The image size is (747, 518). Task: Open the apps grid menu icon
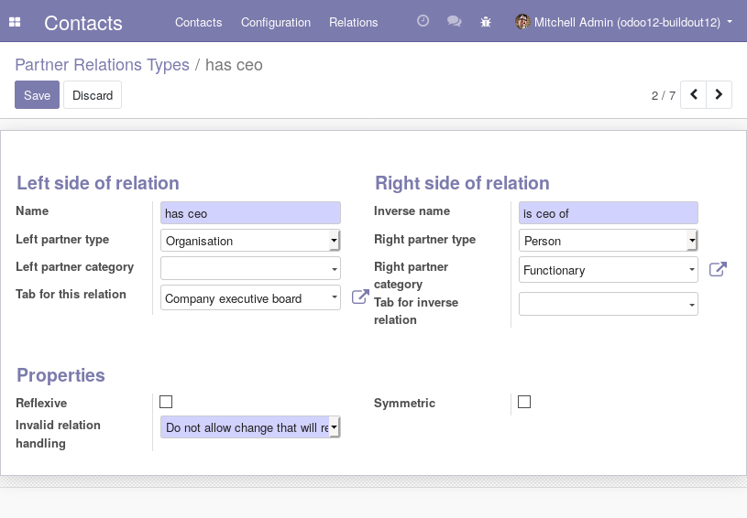(15, 22)
